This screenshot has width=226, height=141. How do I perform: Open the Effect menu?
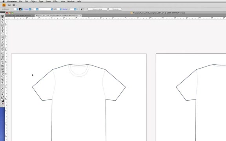(x=56, y=2)
